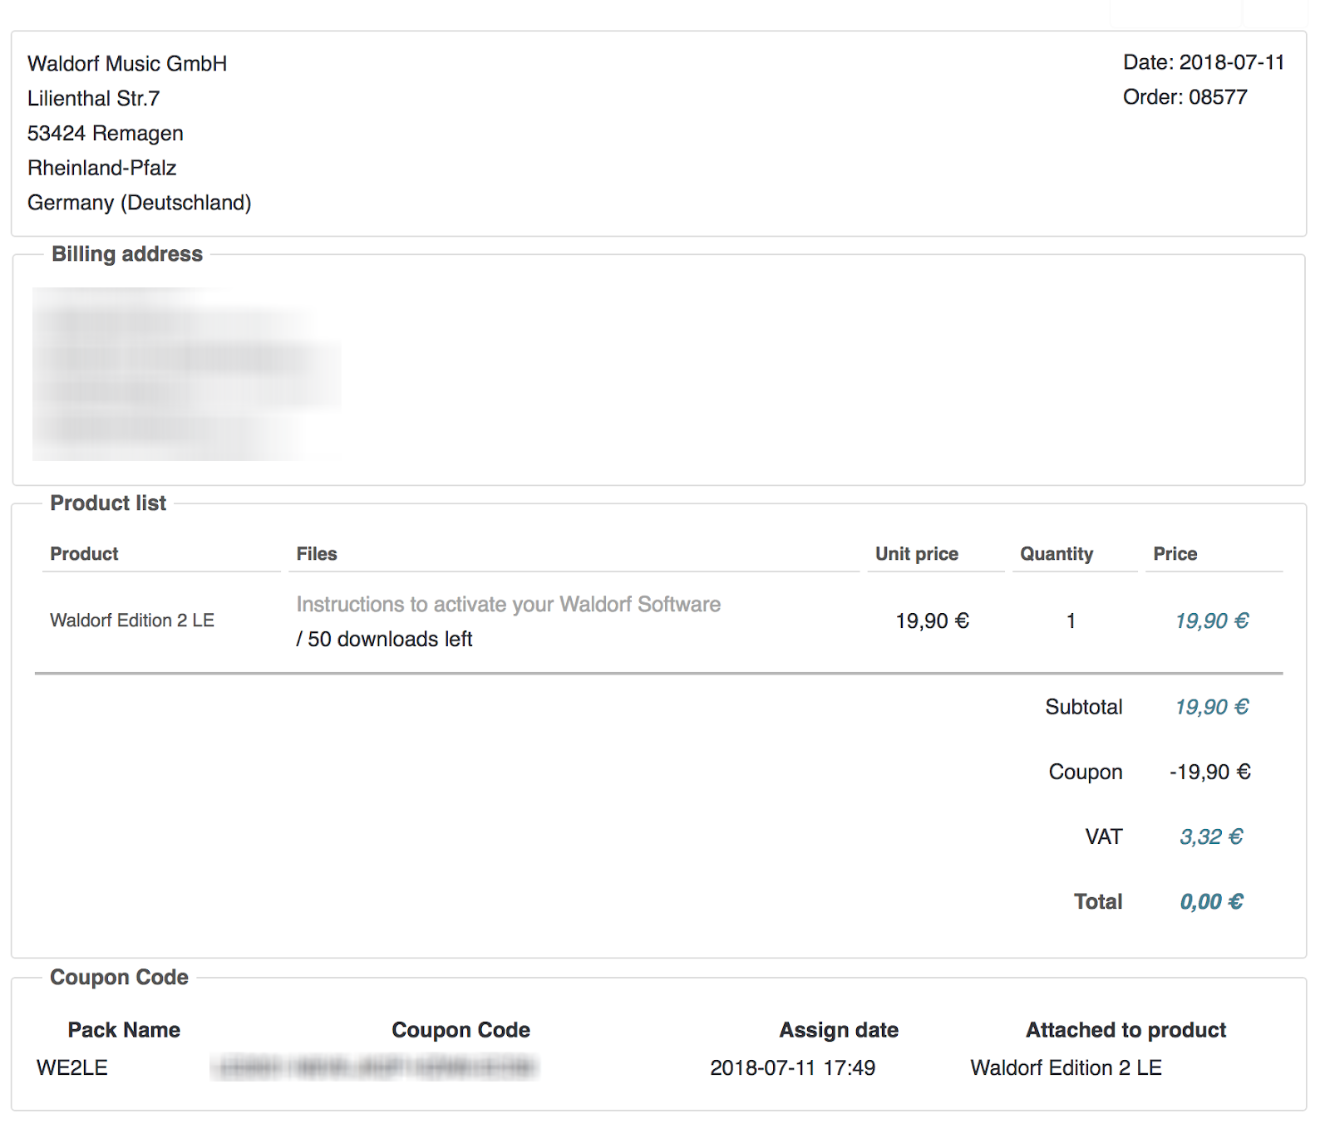Click the blurred coupon code value
Image resolution: width=1330 pixels, height=1143 pixels.
click(x=374, y=1067)
